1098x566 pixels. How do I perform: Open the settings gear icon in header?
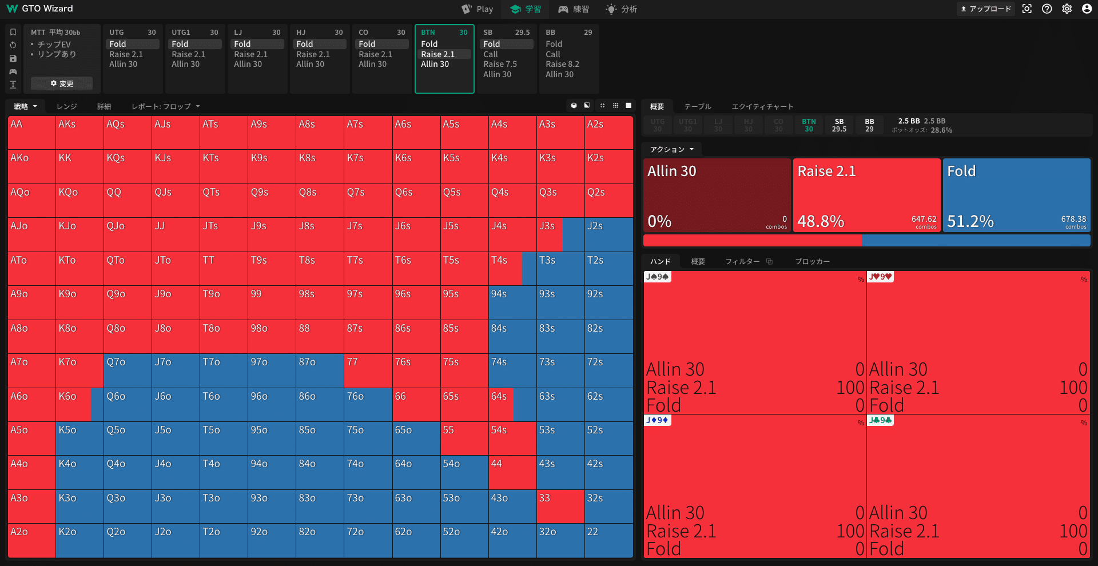pos(1067,9)
